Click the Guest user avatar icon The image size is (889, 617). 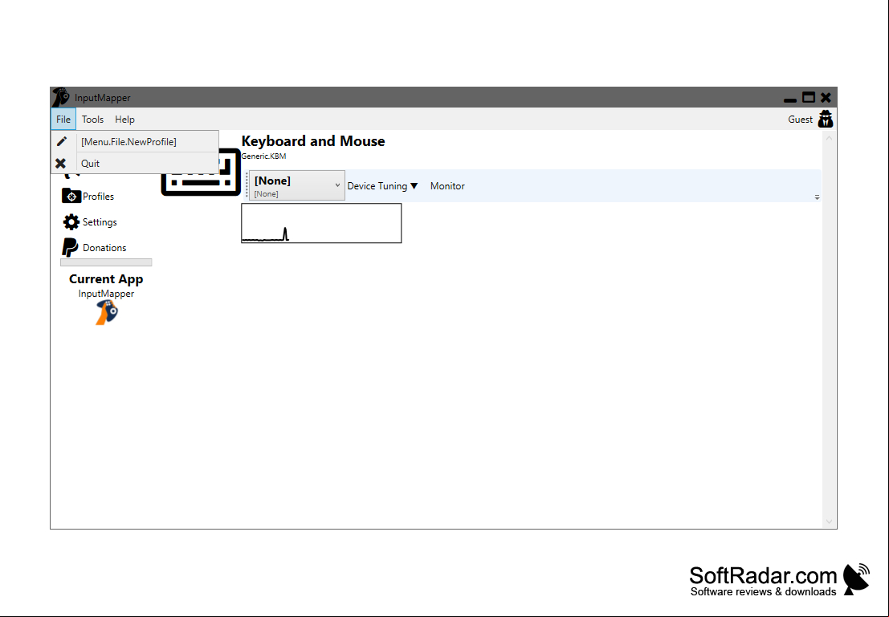tap(826, 119)
